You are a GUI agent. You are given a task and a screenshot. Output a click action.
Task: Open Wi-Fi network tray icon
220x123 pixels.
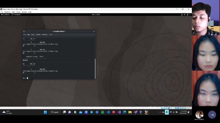point(171,112)
